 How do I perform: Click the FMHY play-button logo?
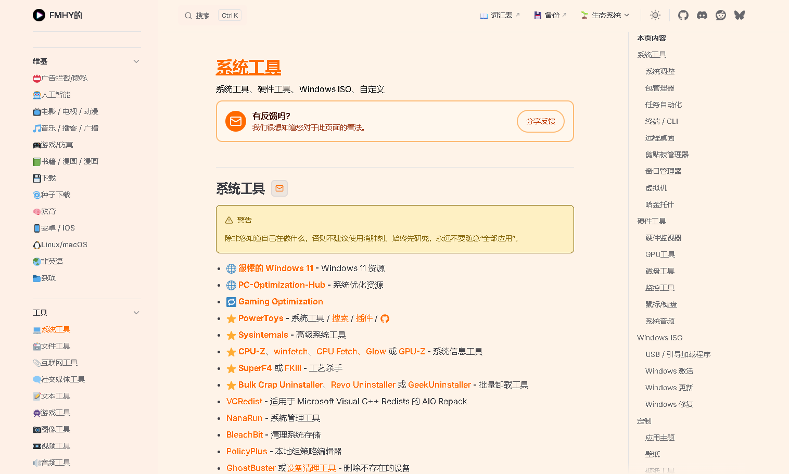coord(39,15)
